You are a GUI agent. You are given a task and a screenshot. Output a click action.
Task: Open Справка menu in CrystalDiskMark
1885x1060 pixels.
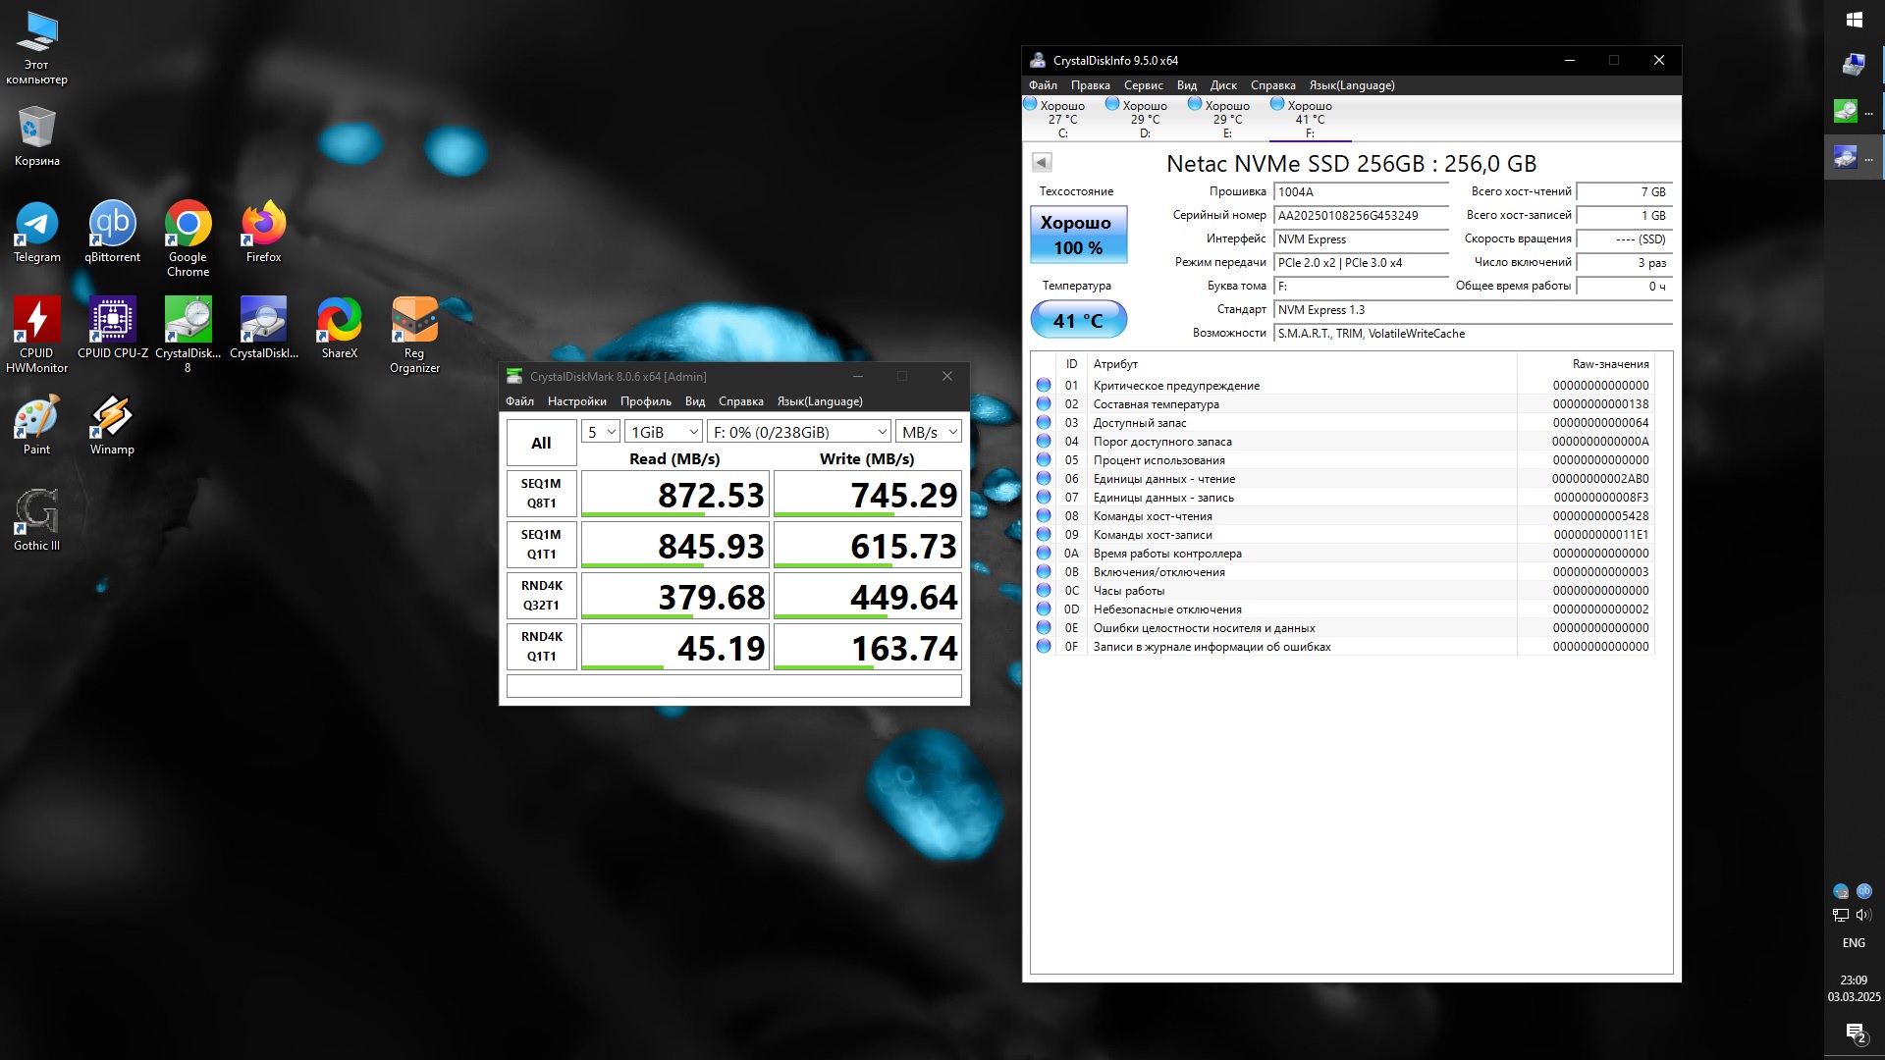(x=740, y=401)
